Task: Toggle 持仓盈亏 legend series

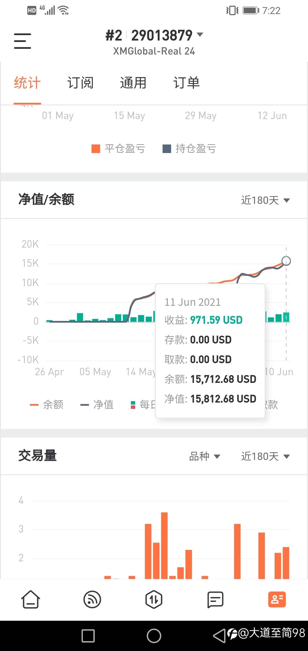Action: (189, 148)
